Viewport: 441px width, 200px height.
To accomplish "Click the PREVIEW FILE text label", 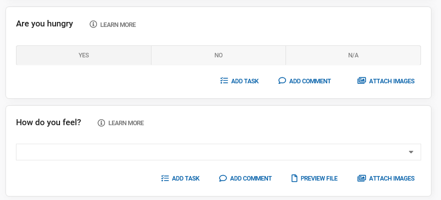I will coord(319,178).
